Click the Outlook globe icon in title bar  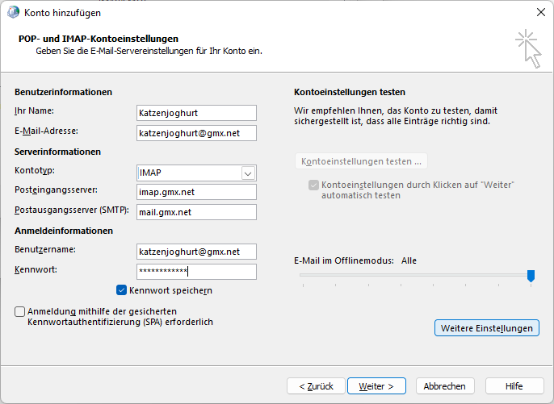click(14, 12)
